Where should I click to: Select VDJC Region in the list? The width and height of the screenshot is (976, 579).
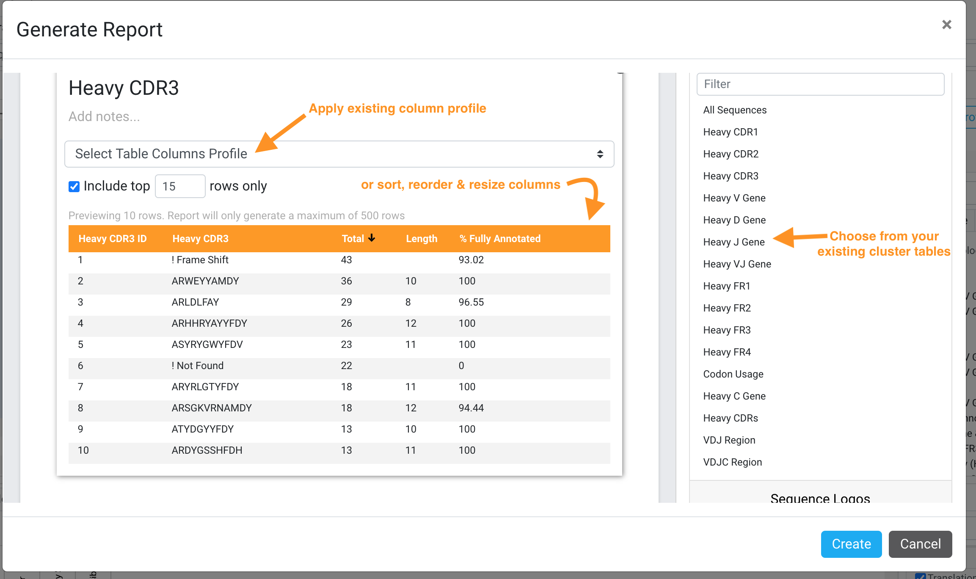732,462
